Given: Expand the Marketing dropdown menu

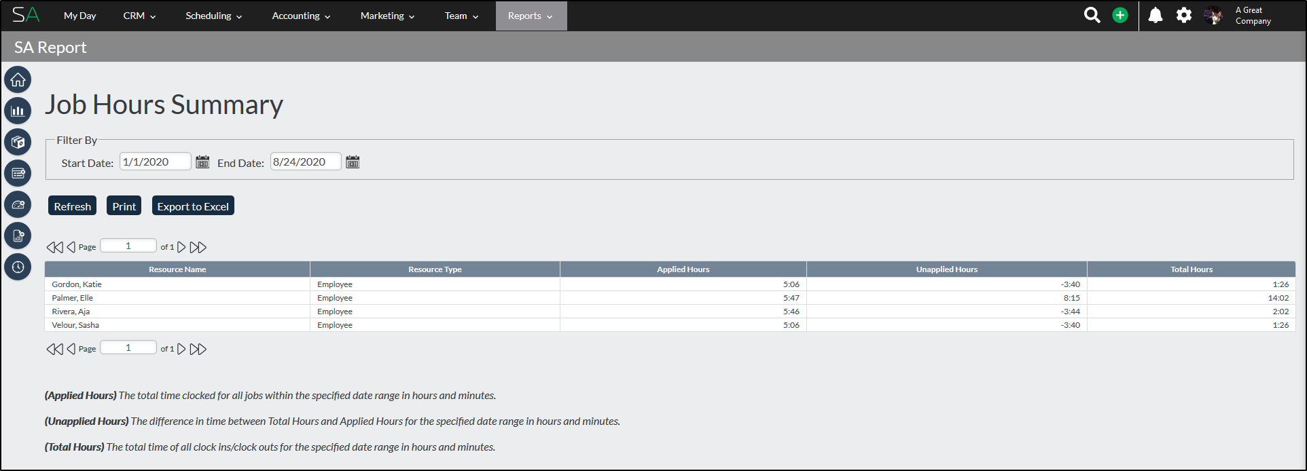Looking at the screenshot, I should pos(387,16).
